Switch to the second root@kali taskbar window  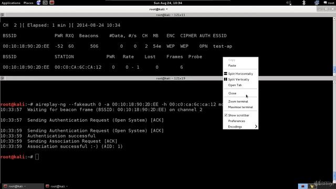57,186
